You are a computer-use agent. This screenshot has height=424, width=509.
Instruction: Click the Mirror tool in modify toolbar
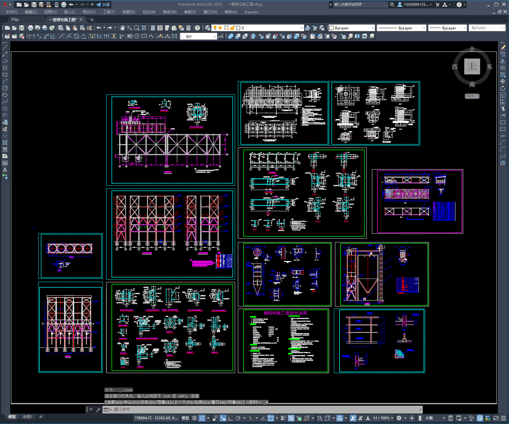coord(503,61)
